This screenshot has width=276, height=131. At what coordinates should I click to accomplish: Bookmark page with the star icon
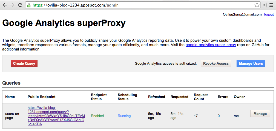(257, 5)
